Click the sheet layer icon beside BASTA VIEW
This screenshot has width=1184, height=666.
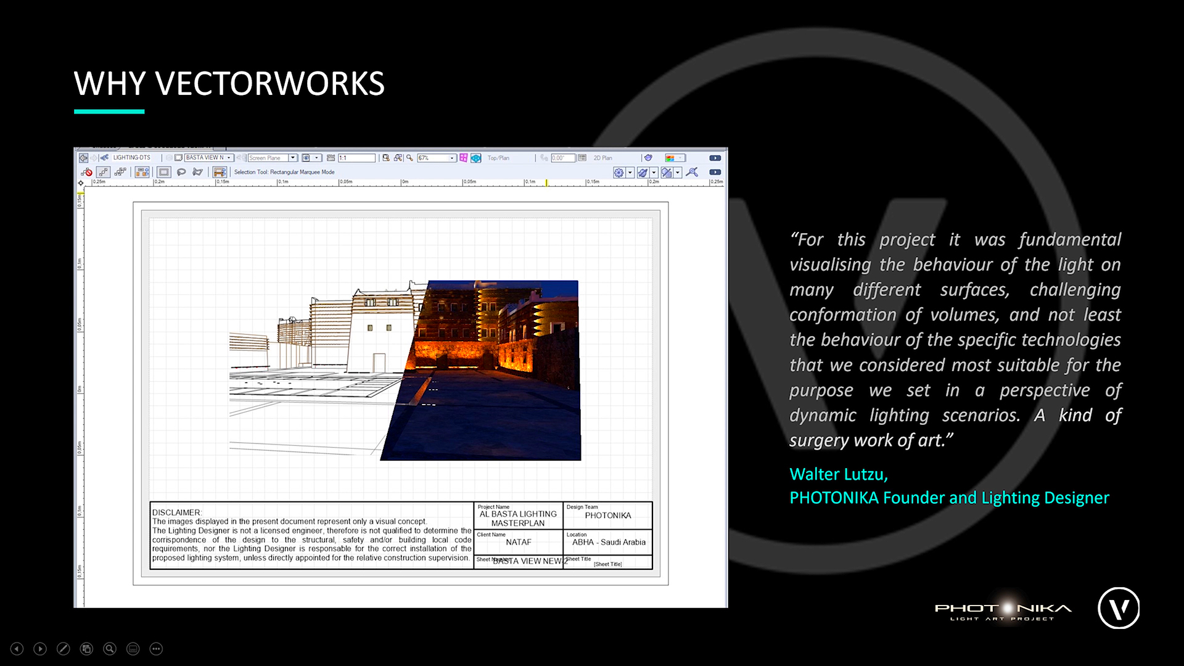(178, 158)
